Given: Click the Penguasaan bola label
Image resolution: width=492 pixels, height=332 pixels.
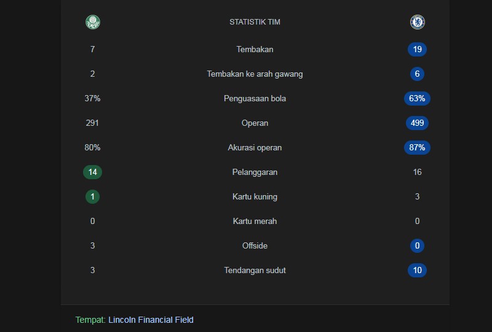Looking at the screenshot, I should point(255,98).
